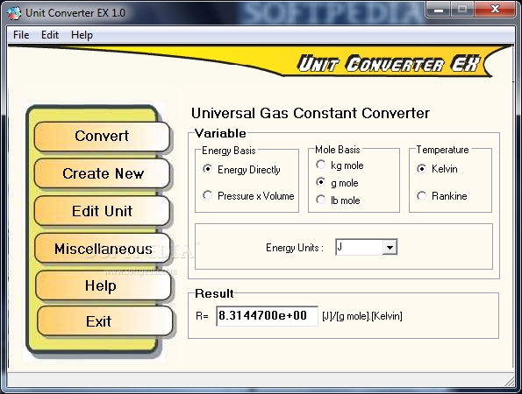522x394 pixels.
Task: Select the Energy Directly radio button
Action: tap(241, 170)
